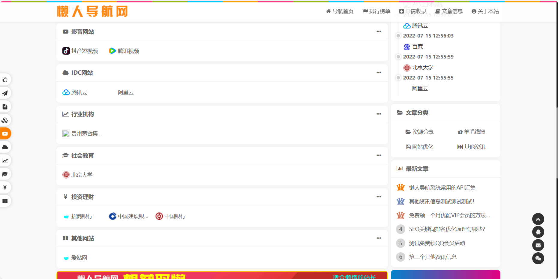Open 阿里云 under IDC网站

tap(126, 92)
